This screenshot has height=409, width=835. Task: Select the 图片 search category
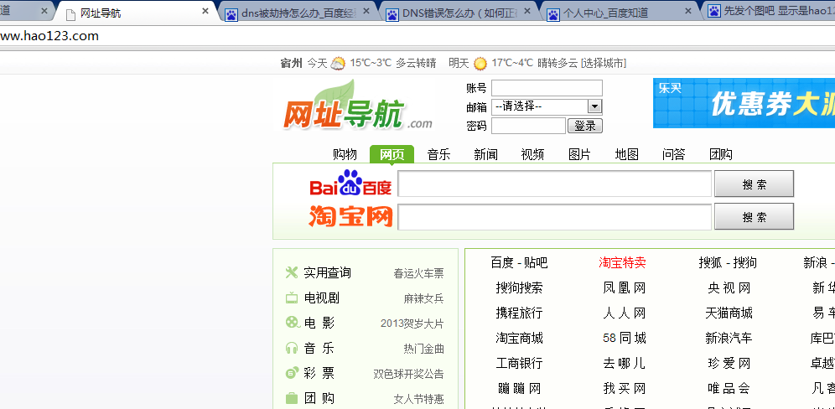coord(579,154)
